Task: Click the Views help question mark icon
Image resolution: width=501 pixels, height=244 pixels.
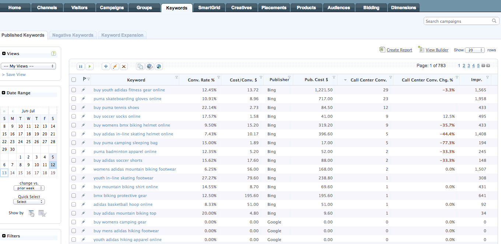Action: coord(54,54)
